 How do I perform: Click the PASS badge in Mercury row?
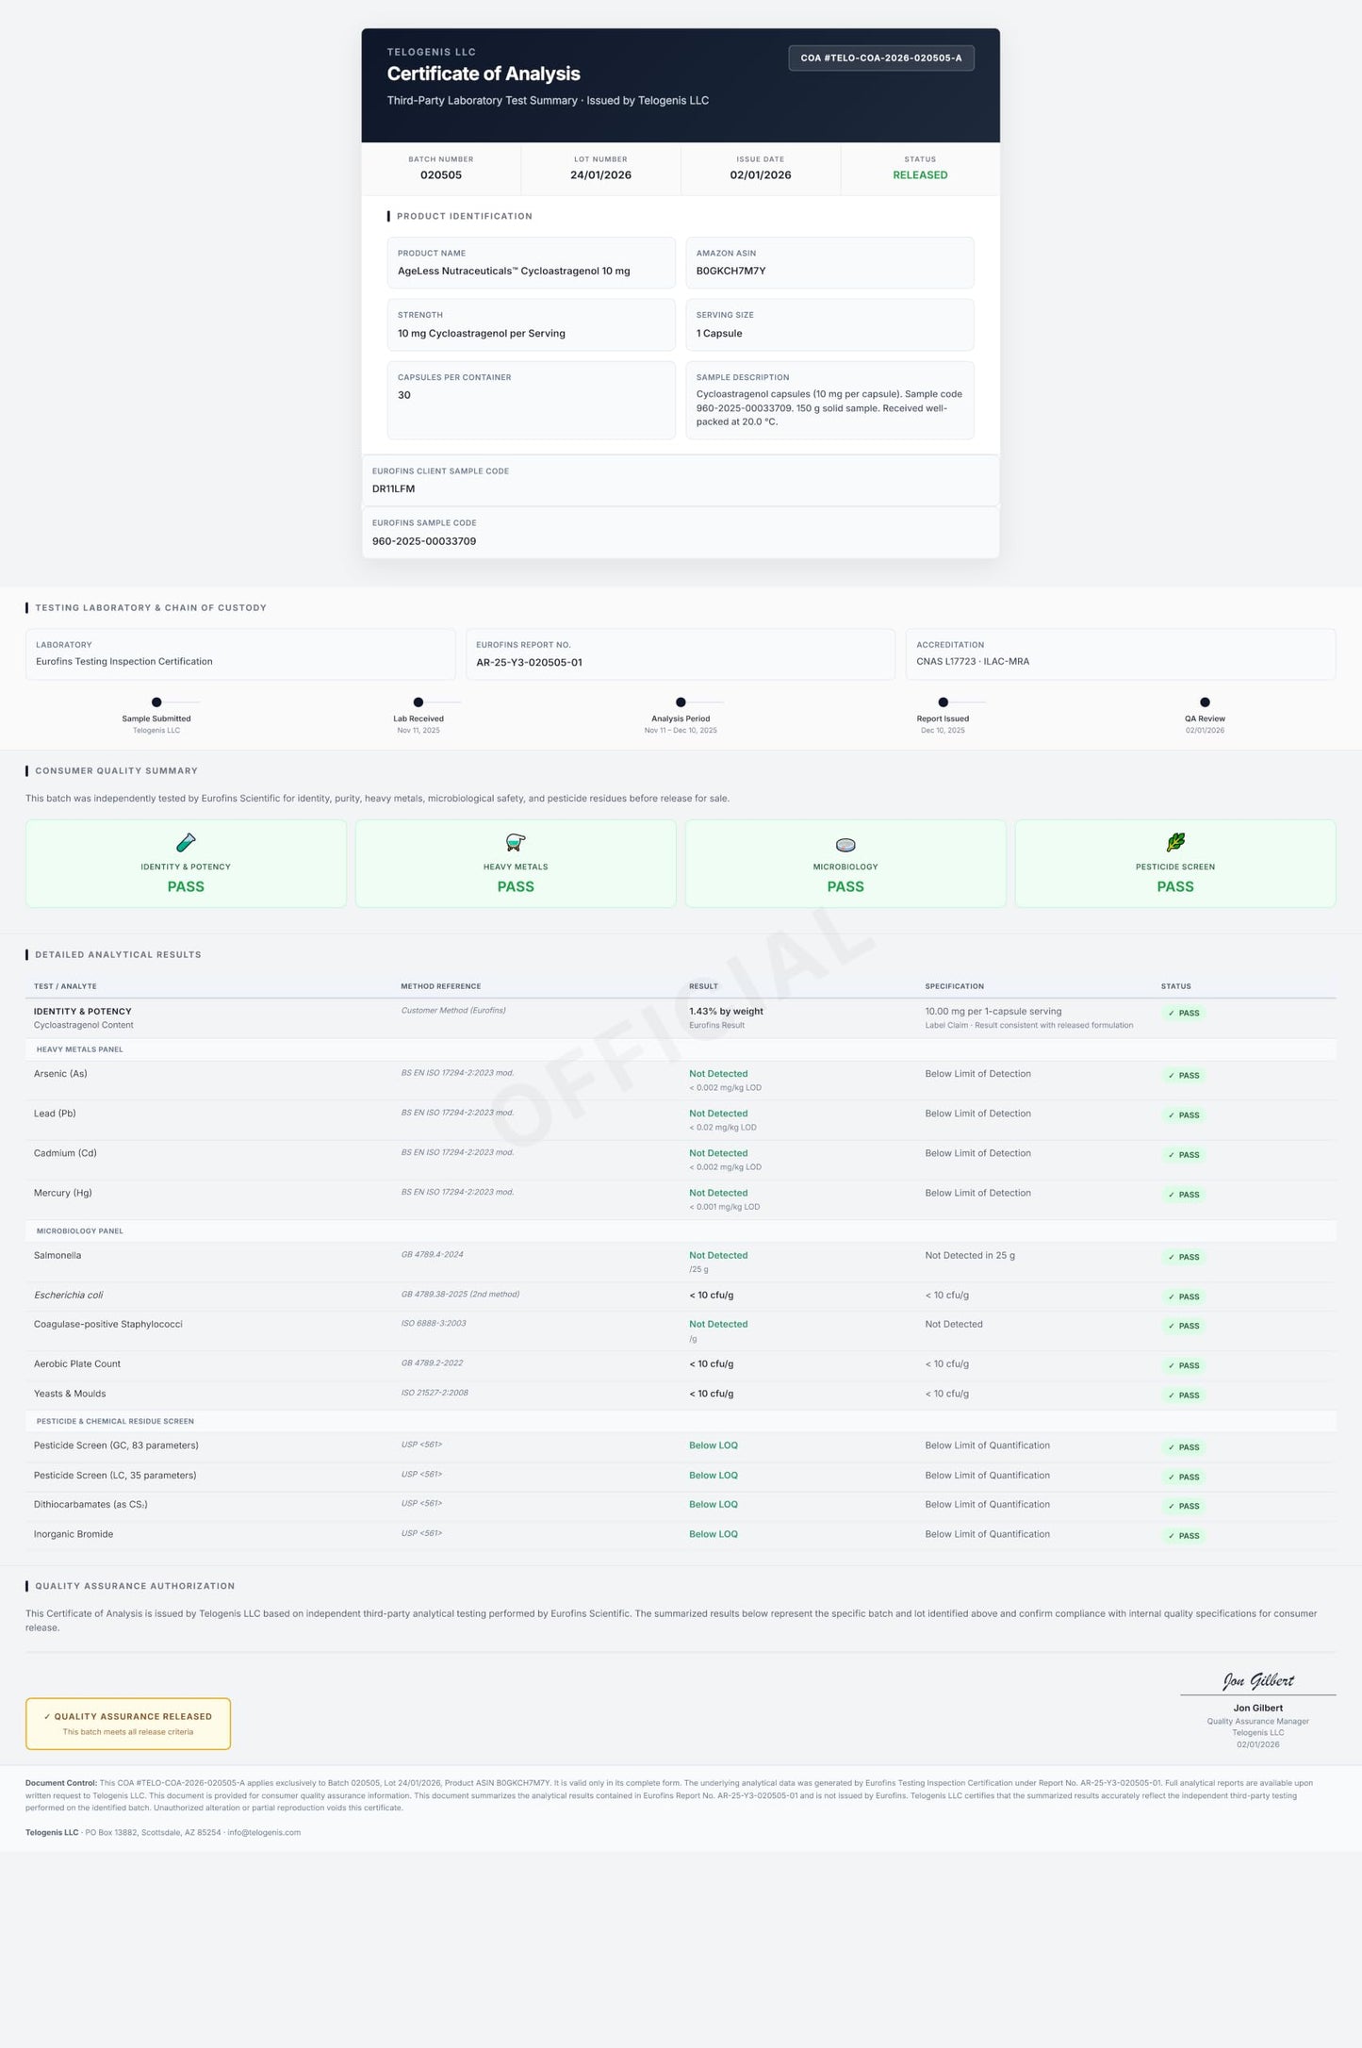(1184, 1195)
